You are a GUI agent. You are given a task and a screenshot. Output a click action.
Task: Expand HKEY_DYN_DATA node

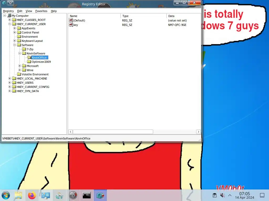[x=10, y=91]
